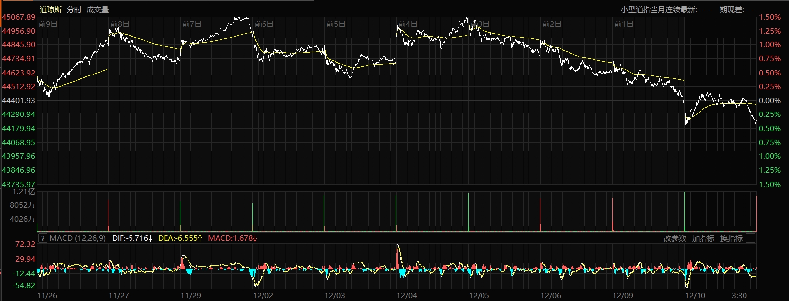Click the 前1日 day marker
The width and height of the screenshot is (789, 301).
tap(624, 24)
